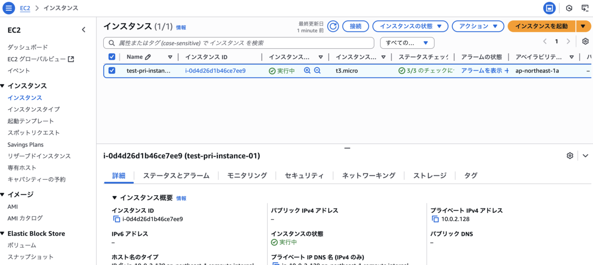Viewport: 593px width, 265px height.
Task: Open AMI カタログ in sidebar
Action: pos(25,218)
